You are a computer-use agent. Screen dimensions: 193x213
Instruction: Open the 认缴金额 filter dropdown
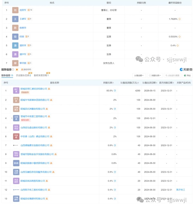[139, 75]
